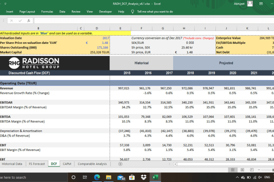Click the Windows taskbar search box
The image size is (274, 182).
pos(33,177)
